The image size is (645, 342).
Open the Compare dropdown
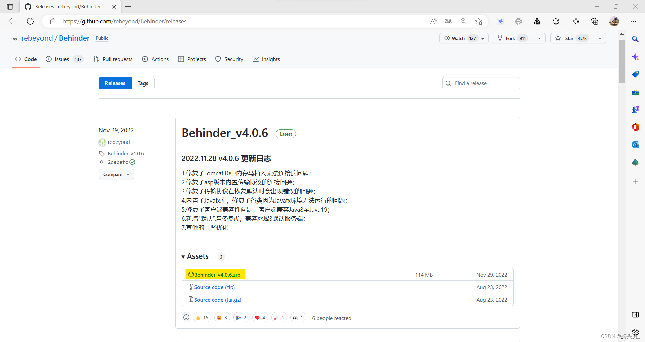click(116, 174)
